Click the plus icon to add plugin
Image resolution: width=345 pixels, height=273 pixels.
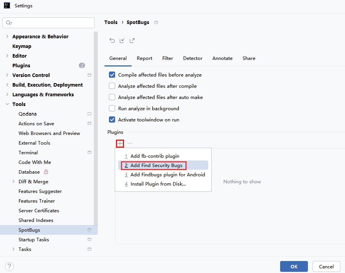(120, 143)
